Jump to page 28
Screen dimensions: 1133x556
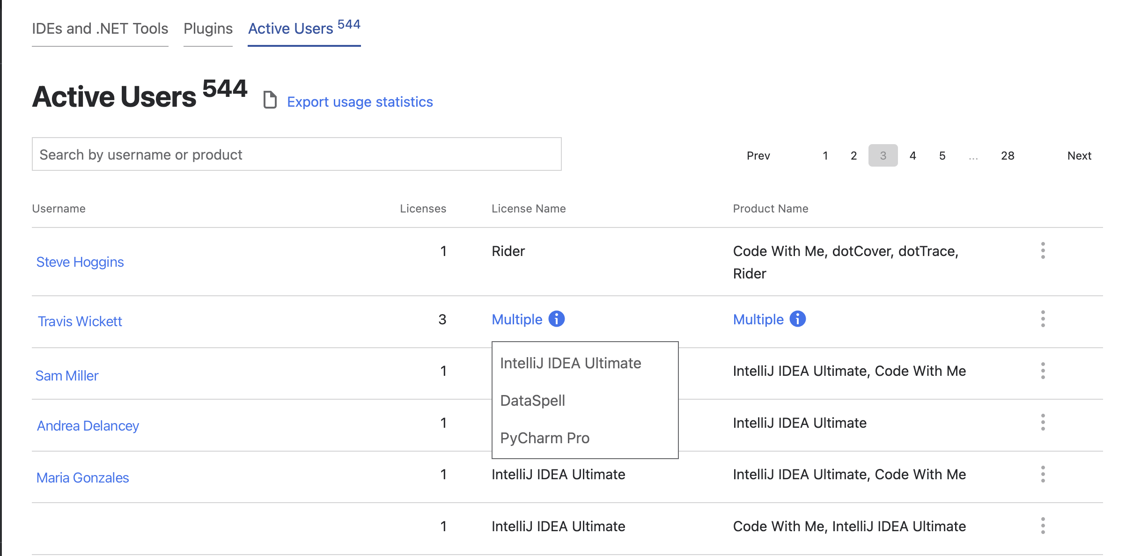(x=1007, y=156)
